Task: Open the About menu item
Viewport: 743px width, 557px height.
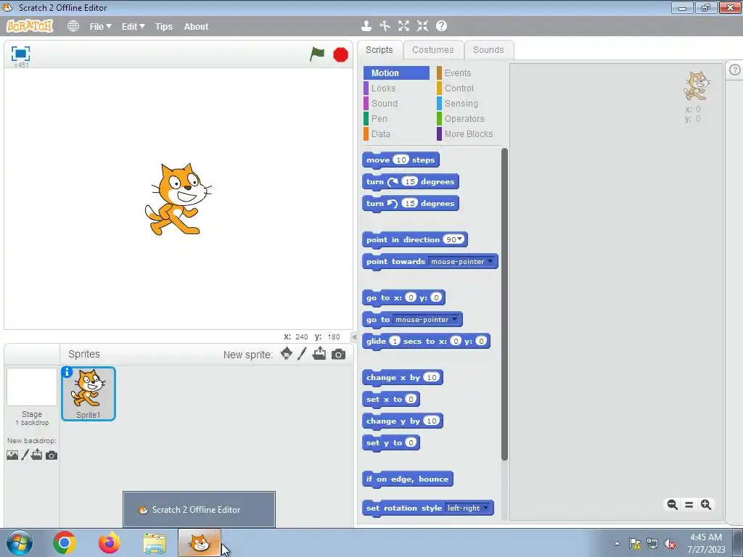Action: coord(196,27)
